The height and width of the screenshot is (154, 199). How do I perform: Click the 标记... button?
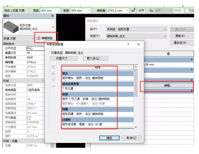(x=179, y=10)
